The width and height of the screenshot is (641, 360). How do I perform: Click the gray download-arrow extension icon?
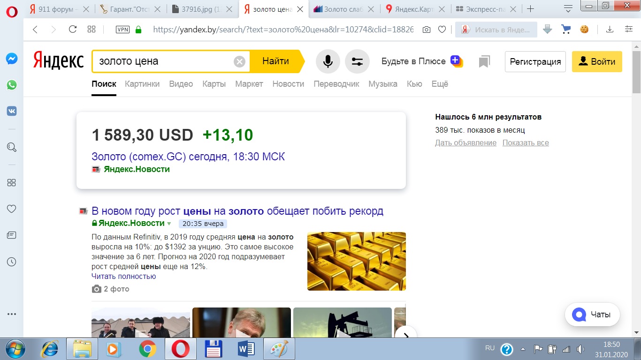(x=547, y=30)
